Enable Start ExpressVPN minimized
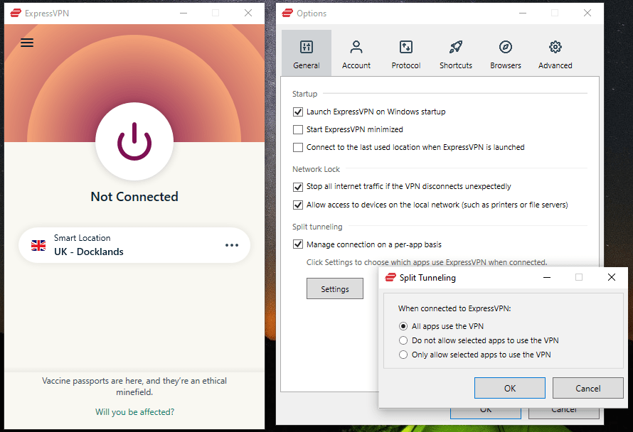The width and height of the screenshot is (633, 432). (298, 129)
